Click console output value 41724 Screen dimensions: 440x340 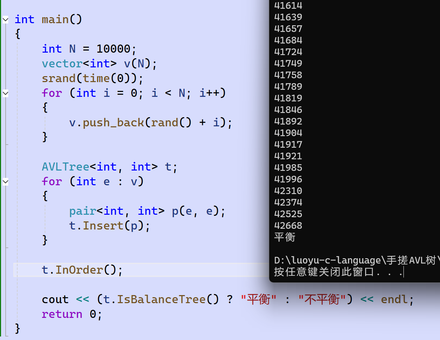(288, 52)
